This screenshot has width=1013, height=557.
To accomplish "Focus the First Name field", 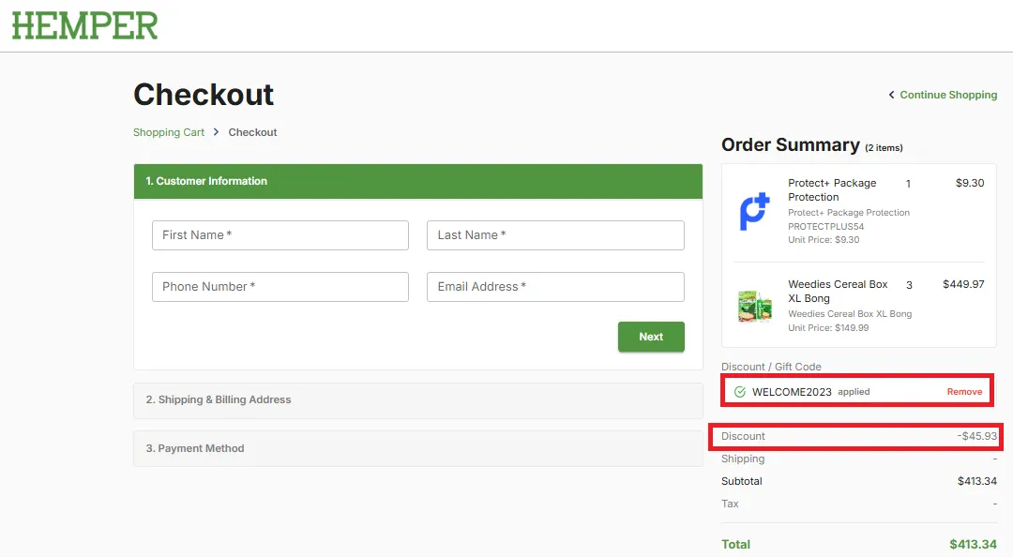I will click(x=280, y=235).
